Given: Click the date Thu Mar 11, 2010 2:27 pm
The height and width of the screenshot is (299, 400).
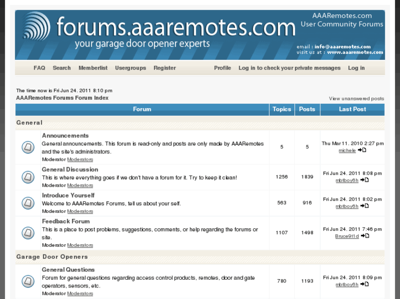Looking at the screenshot, I should pyautogui.click(x=353, y=144).
